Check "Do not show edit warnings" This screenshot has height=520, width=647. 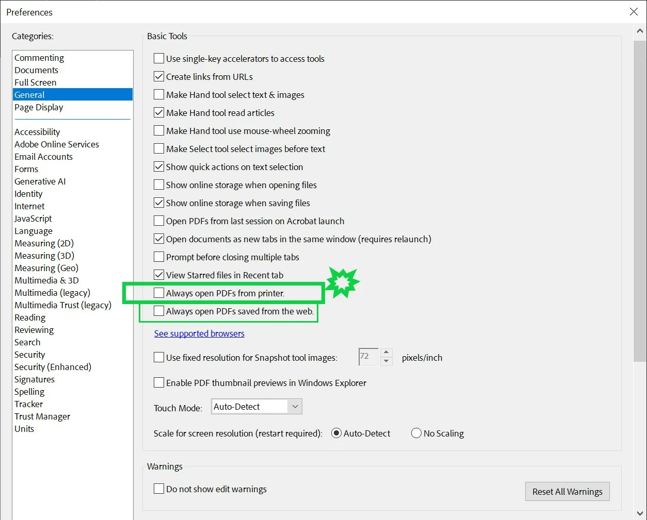tap(158, 489)
